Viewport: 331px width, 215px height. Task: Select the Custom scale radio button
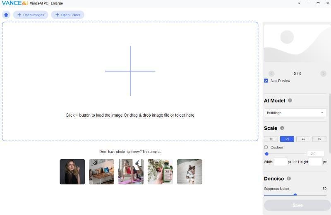point(266,147)
